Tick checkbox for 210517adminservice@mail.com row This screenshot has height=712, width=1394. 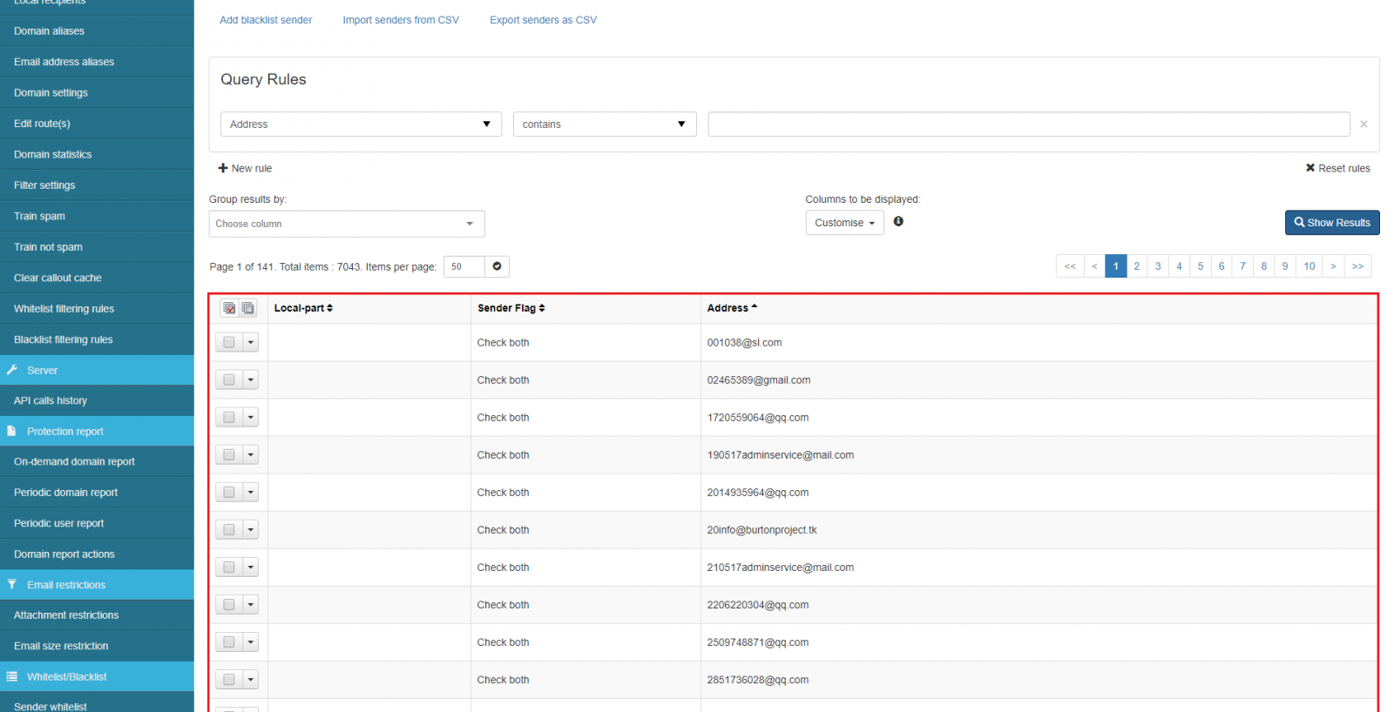point(229,568)
